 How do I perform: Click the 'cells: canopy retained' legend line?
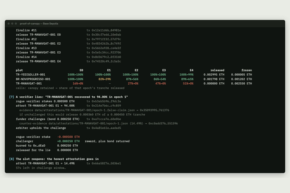tap(70, 88)
